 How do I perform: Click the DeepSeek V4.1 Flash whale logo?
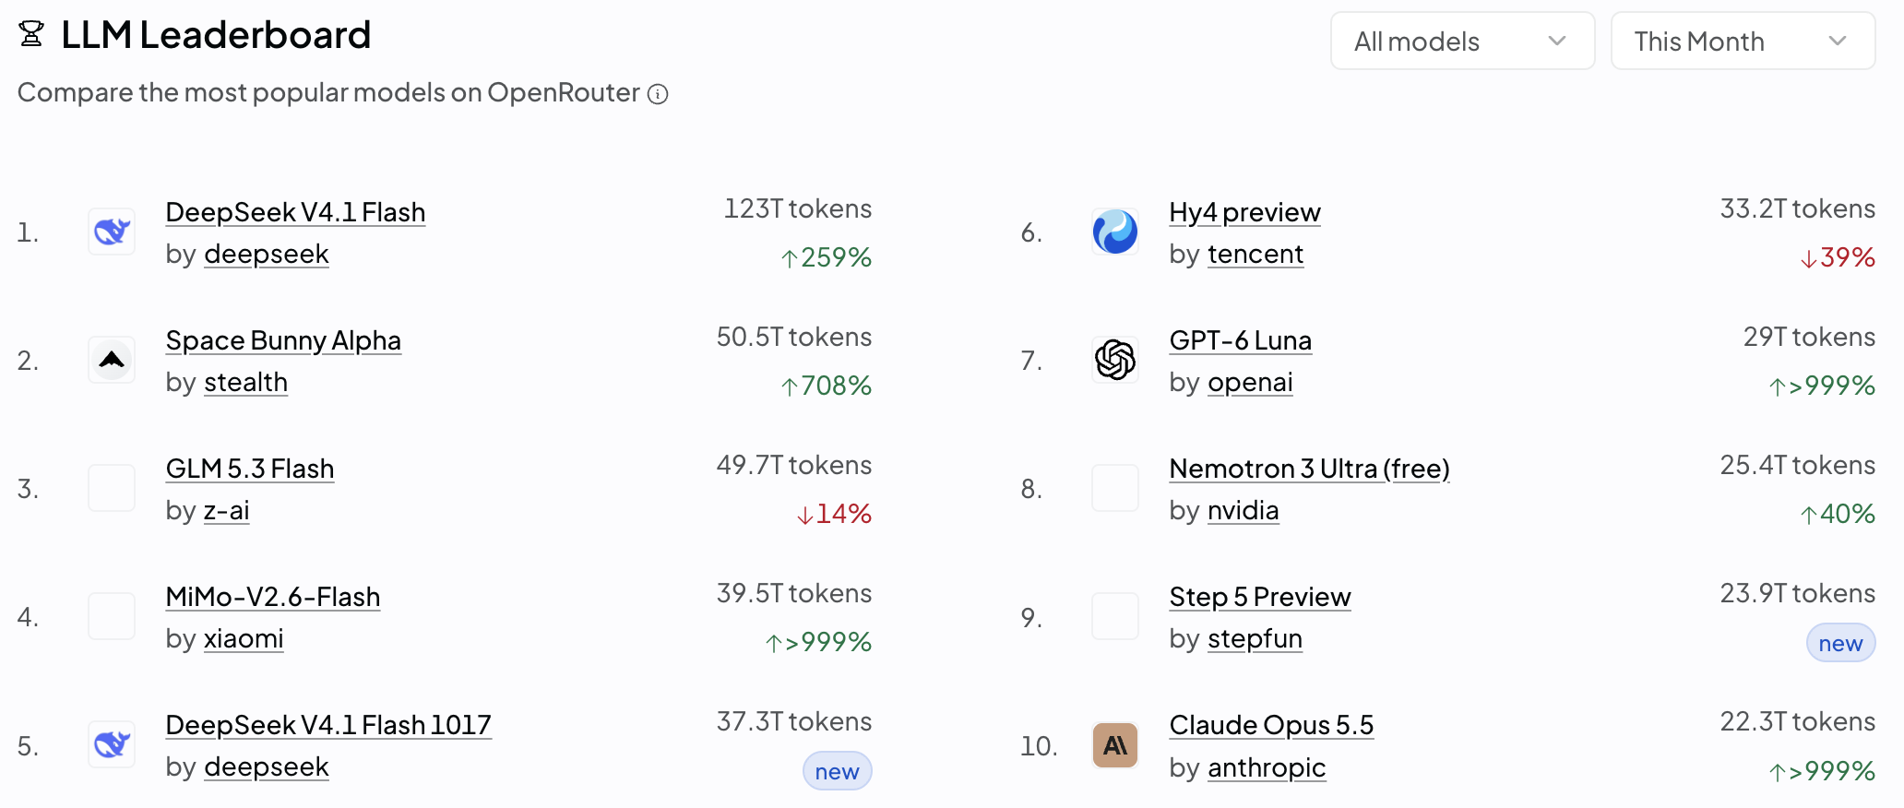pyautogui.click(x=112, y=232)
